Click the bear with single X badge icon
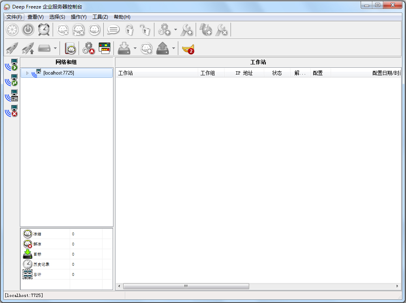The height and width of the screenshot is (303, 406). pos(63,30)
